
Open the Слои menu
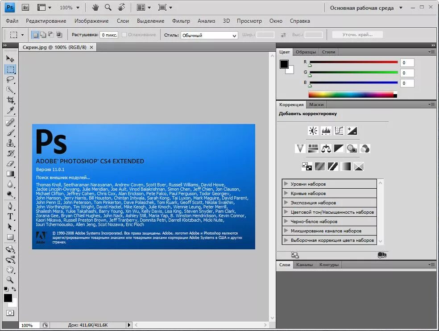(x=123, y=21)
